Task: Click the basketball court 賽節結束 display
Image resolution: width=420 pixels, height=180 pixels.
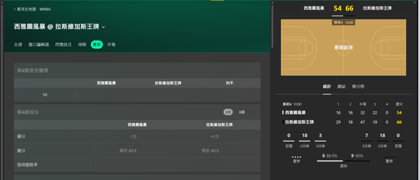Action: click(x=343, y=47)
